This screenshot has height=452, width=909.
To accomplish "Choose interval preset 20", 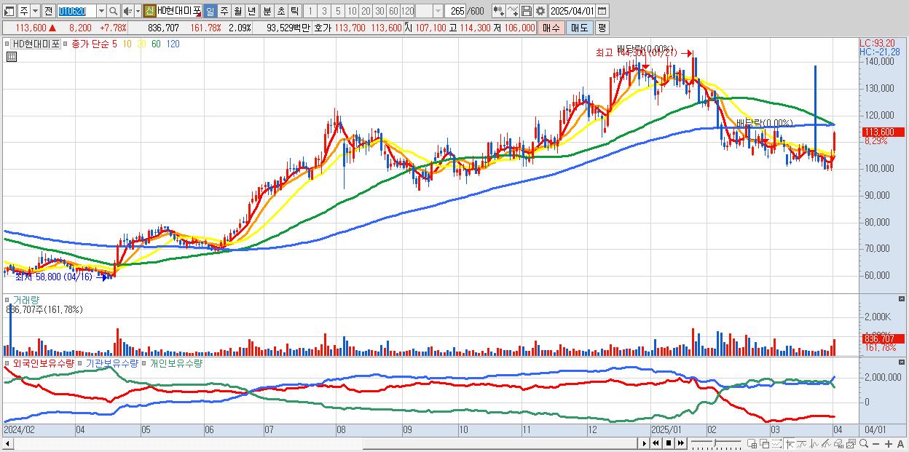I will coord(366,11).
